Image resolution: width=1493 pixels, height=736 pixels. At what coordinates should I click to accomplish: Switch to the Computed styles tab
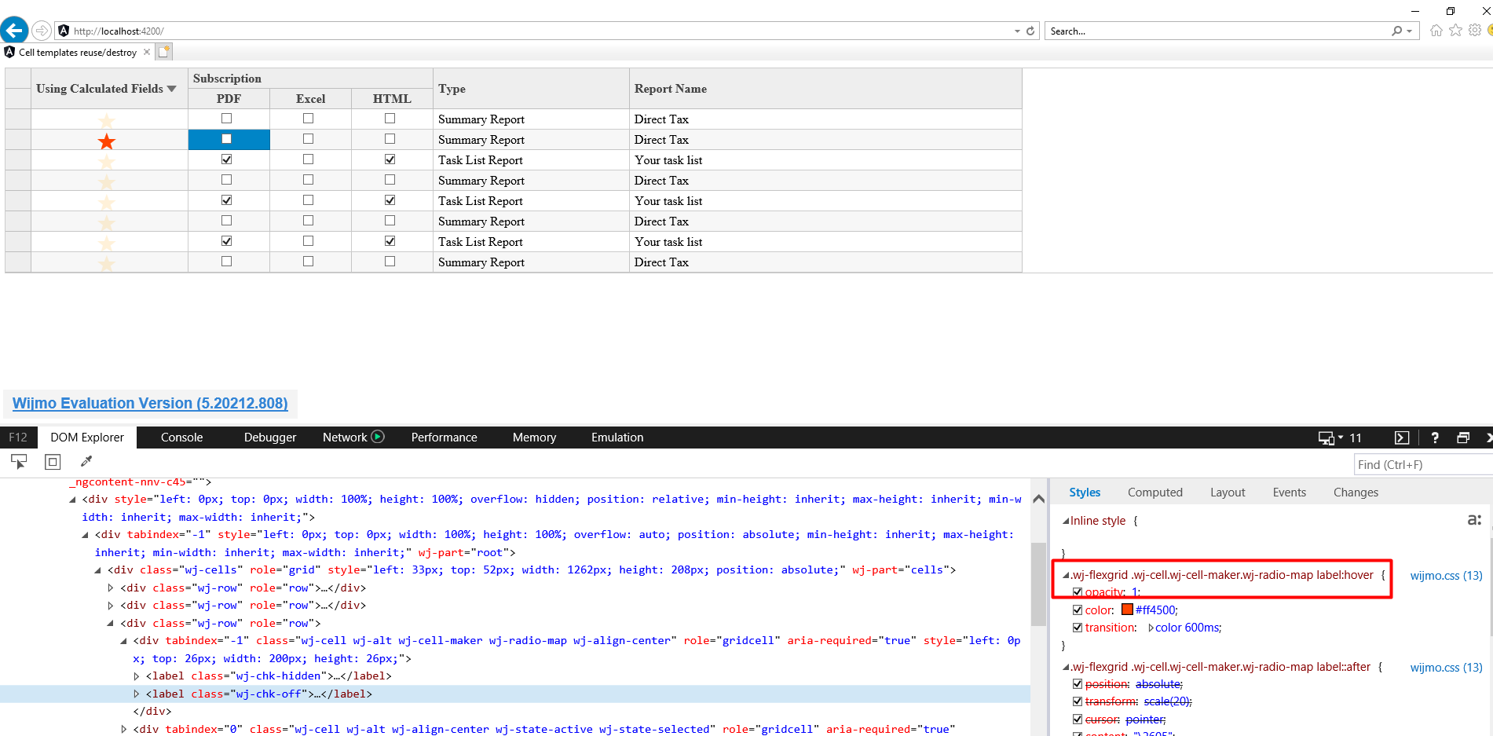coord(1155,492)
